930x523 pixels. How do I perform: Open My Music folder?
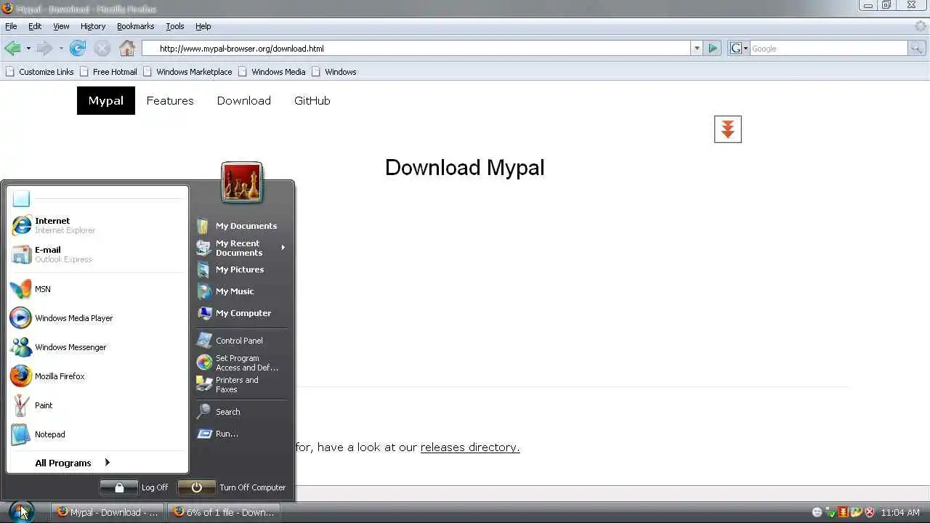pos(241,291)
